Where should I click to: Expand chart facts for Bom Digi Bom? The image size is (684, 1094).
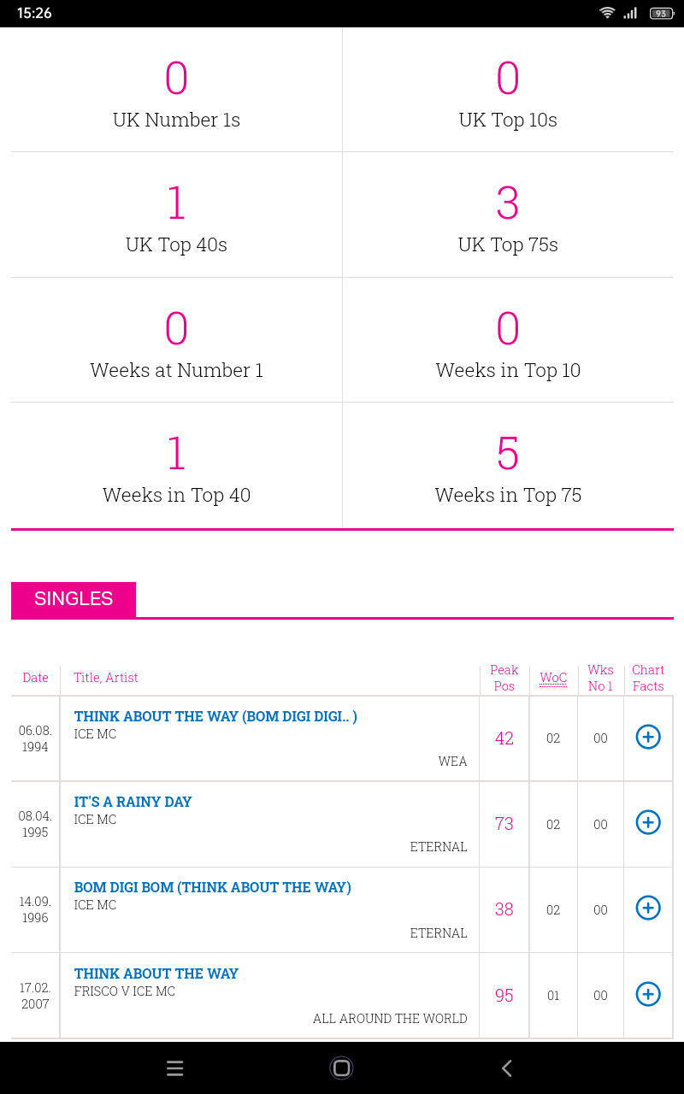click(x=648, y=908)
